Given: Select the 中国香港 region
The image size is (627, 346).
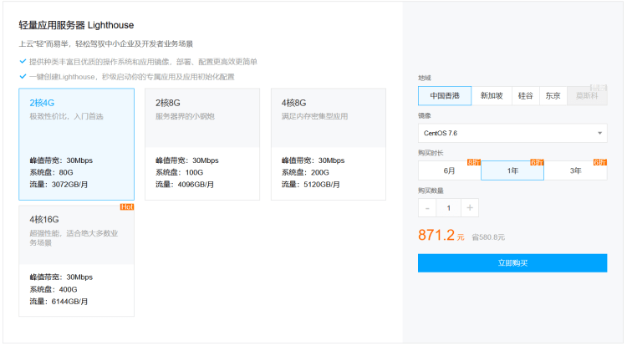Looking at the screenshot, I should 445,96.
